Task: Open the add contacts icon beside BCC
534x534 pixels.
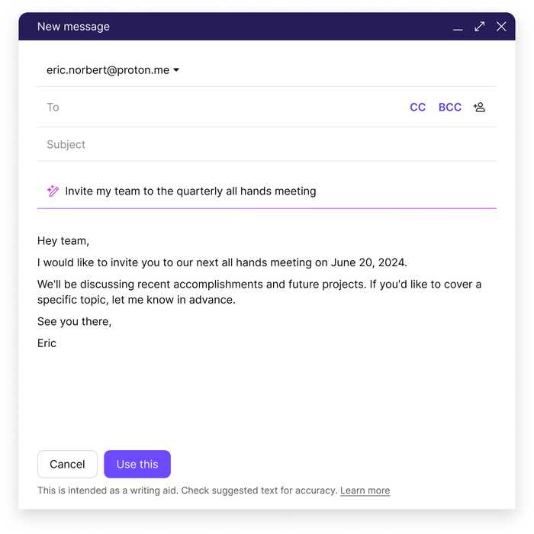Action: 479,108
